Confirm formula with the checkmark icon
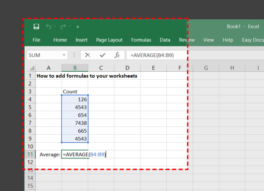Screen dimensions: 264x191 pos(103,55)
